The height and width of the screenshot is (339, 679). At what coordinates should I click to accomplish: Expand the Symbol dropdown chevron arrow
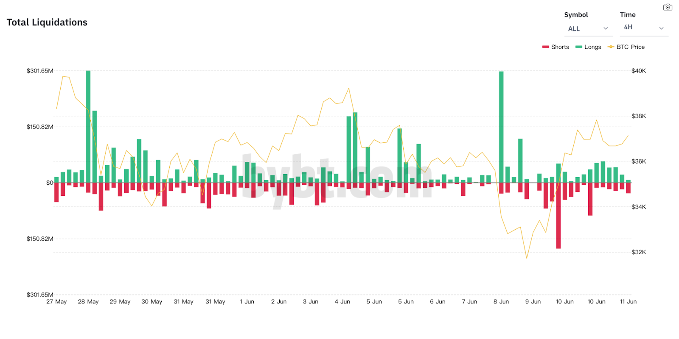click(606, 29)
